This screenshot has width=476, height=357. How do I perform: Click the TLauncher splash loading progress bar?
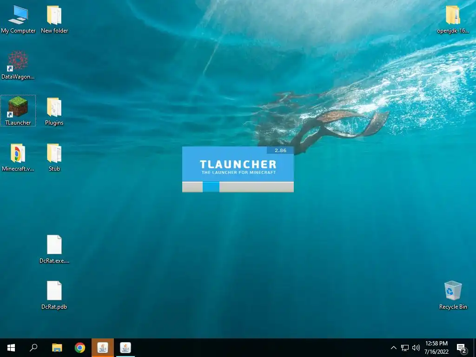[238, 187]
